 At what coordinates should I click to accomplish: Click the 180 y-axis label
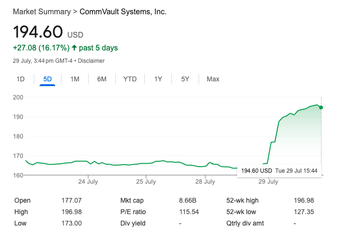coord(18,136)
